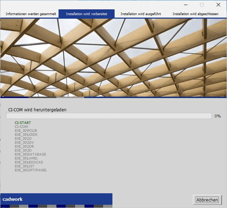Switch to 'Installation wird vorbereitet' tab
227x208 pixels.
87,14
